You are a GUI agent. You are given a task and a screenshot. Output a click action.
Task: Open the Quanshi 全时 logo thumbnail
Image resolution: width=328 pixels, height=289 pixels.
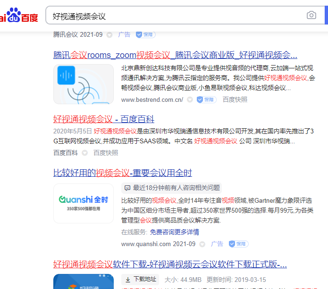pyautogui.click(x=84, y=203)
